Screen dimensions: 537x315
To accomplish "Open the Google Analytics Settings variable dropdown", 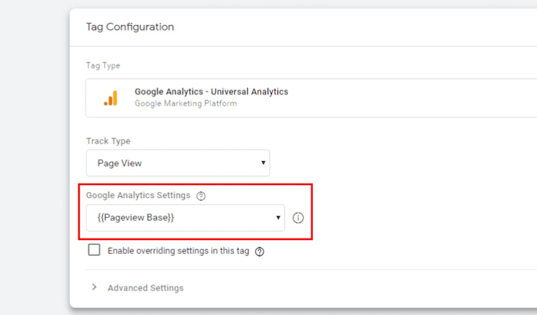I will [185, 218].
